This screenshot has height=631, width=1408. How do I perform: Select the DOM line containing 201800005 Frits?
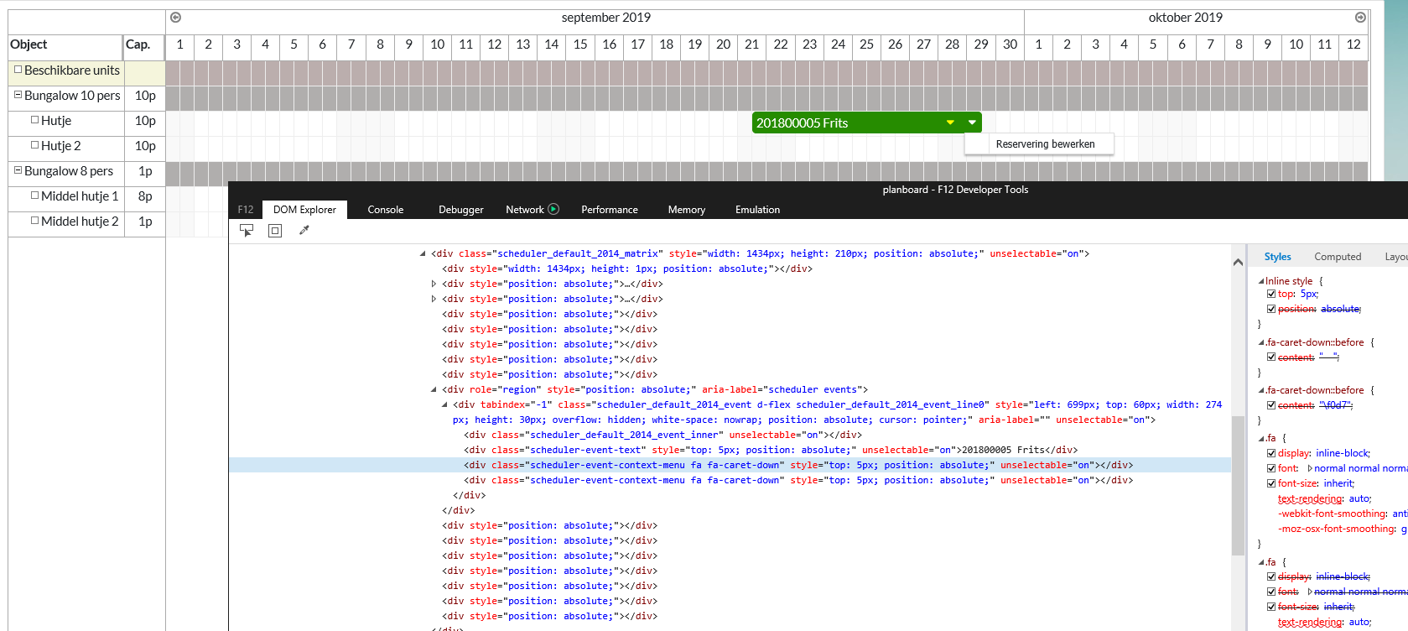(771, 450)
